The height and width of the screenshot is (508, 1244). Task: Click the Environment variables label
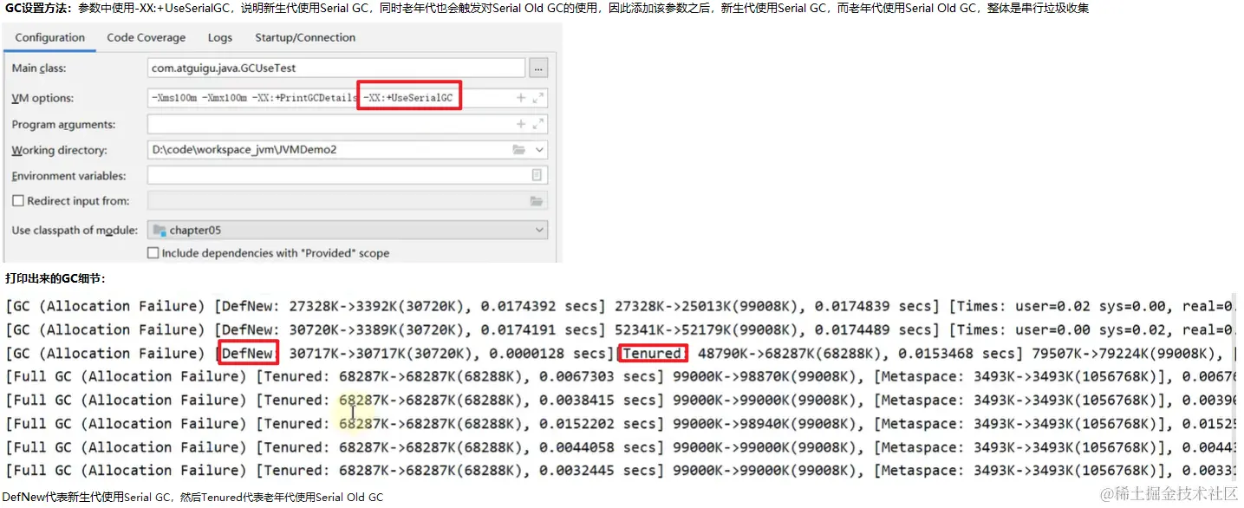pos(68,176)
